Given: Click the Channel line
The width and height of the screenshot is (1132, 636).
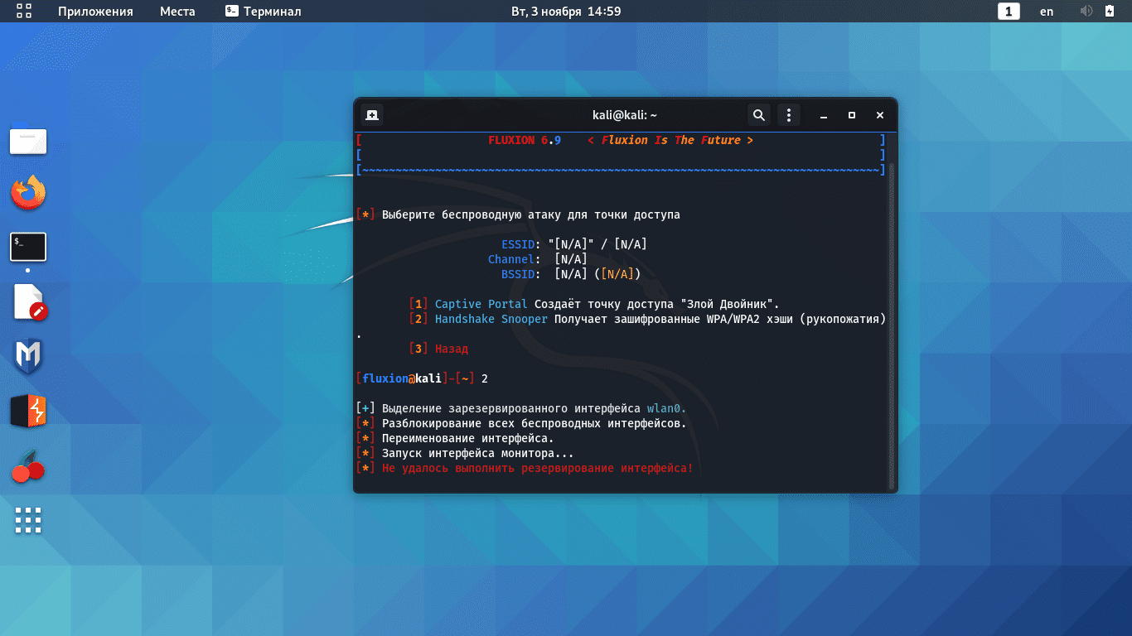Looking at the screenshot, I should click(537, 259).
